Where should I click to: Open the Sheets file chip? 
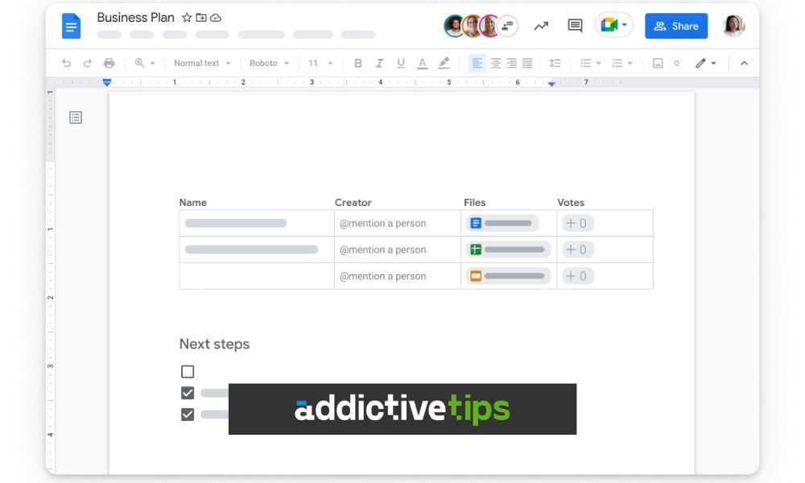pyautogui.click(x=508, y=250)
